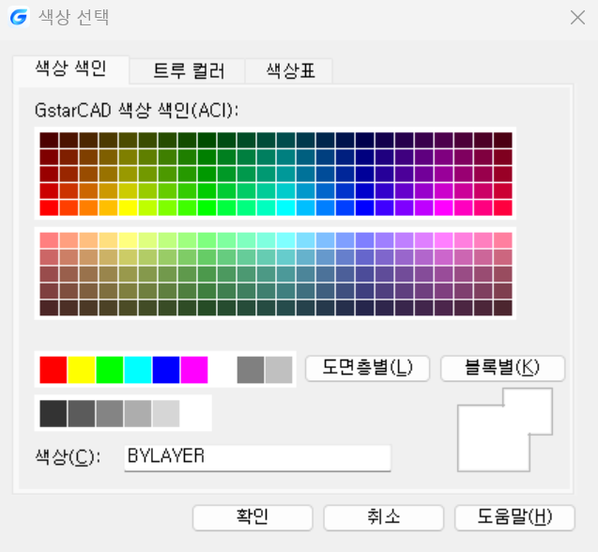Select pastel magenta swatch in lower palette top row

click(443, 240)
